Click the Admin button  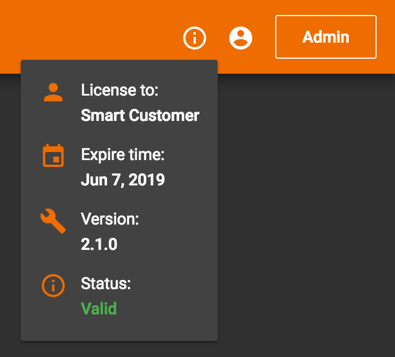[326, 37]
